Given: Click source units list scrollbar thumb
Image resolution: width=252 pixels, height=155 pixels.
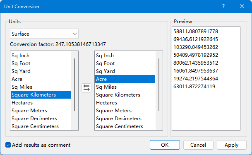Looking at the screenshot, I should (74, 85).
